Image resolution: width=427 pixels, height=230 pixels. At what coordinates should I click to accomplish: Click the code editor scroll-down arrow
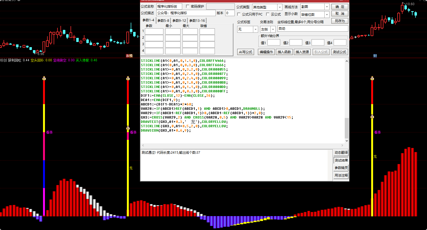[x=347, y=141]
